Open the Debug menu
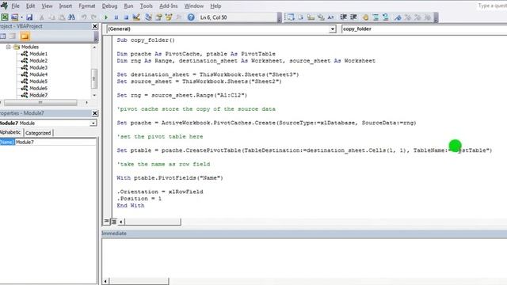507x285 pixels. 109,6
